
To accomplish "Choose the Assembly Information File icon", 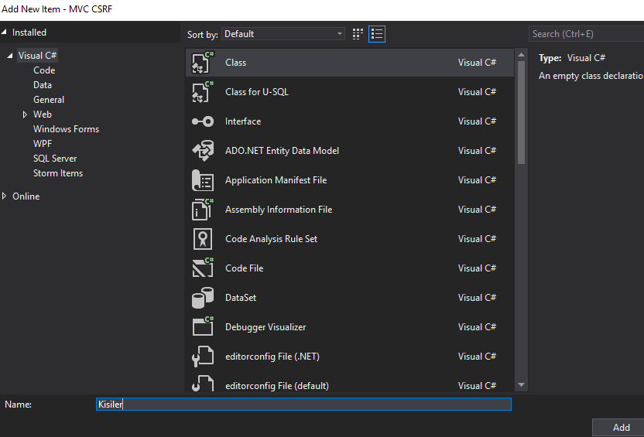I will tap(203, 210).
